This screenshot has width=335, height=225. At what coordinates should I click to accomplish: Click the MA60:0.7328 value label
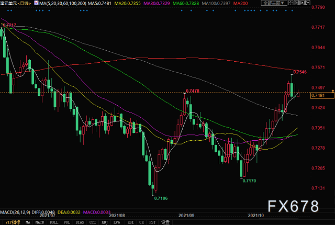pos(186,3)
